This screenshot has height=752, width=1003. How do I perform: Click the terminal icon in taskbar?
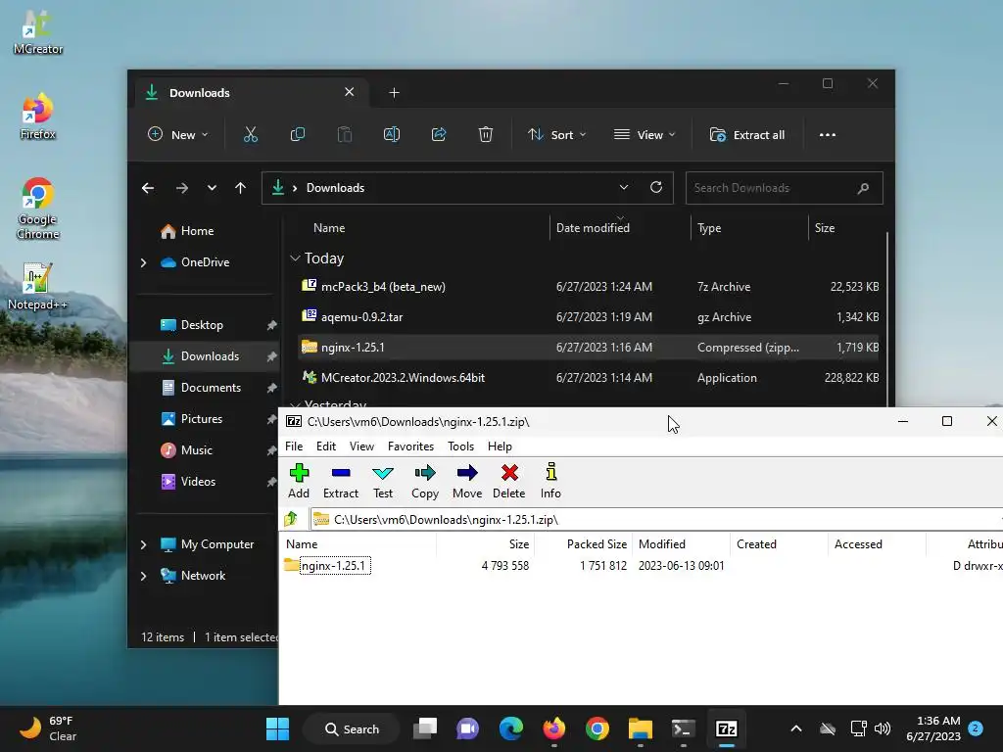pos(683,728)
